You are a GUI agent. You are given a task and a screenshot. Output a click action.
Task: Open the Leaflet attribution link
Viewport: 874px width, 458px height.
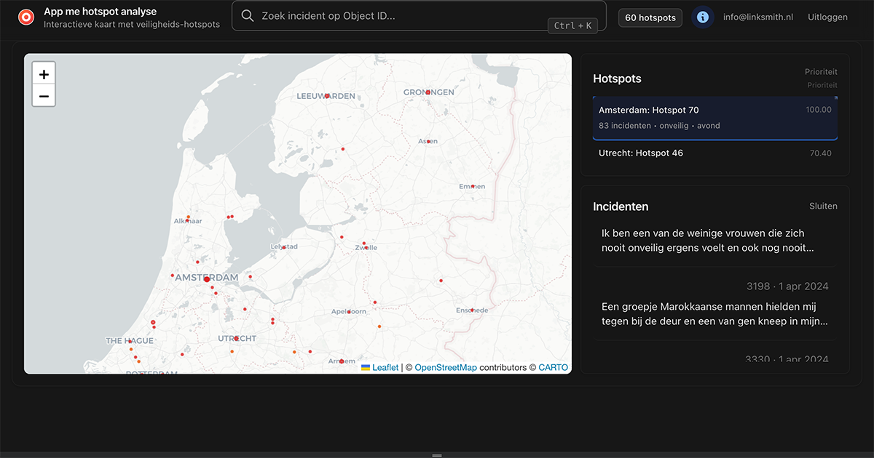pyautogui.click(x=385, y=368)
